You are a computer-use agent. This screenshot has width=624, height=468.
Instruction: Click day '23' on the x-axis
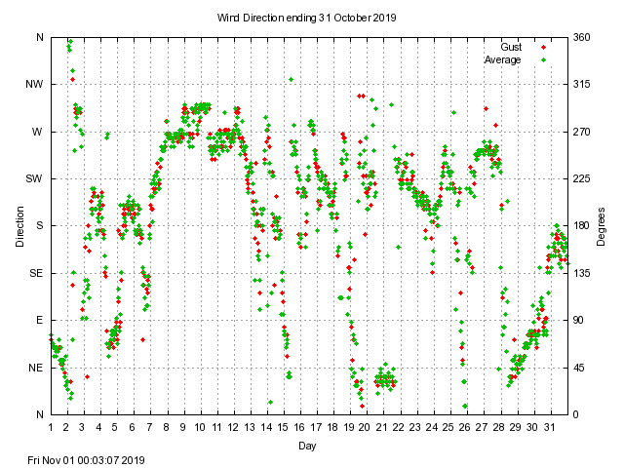pos(415,427)
